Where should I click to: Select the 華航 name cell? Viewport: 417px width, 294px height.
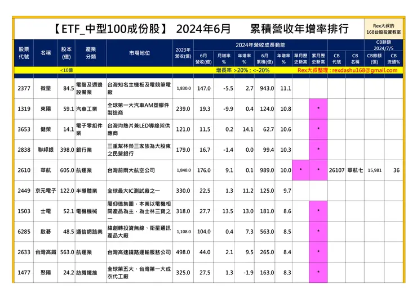pyautogui.click(x=46, y=170)
